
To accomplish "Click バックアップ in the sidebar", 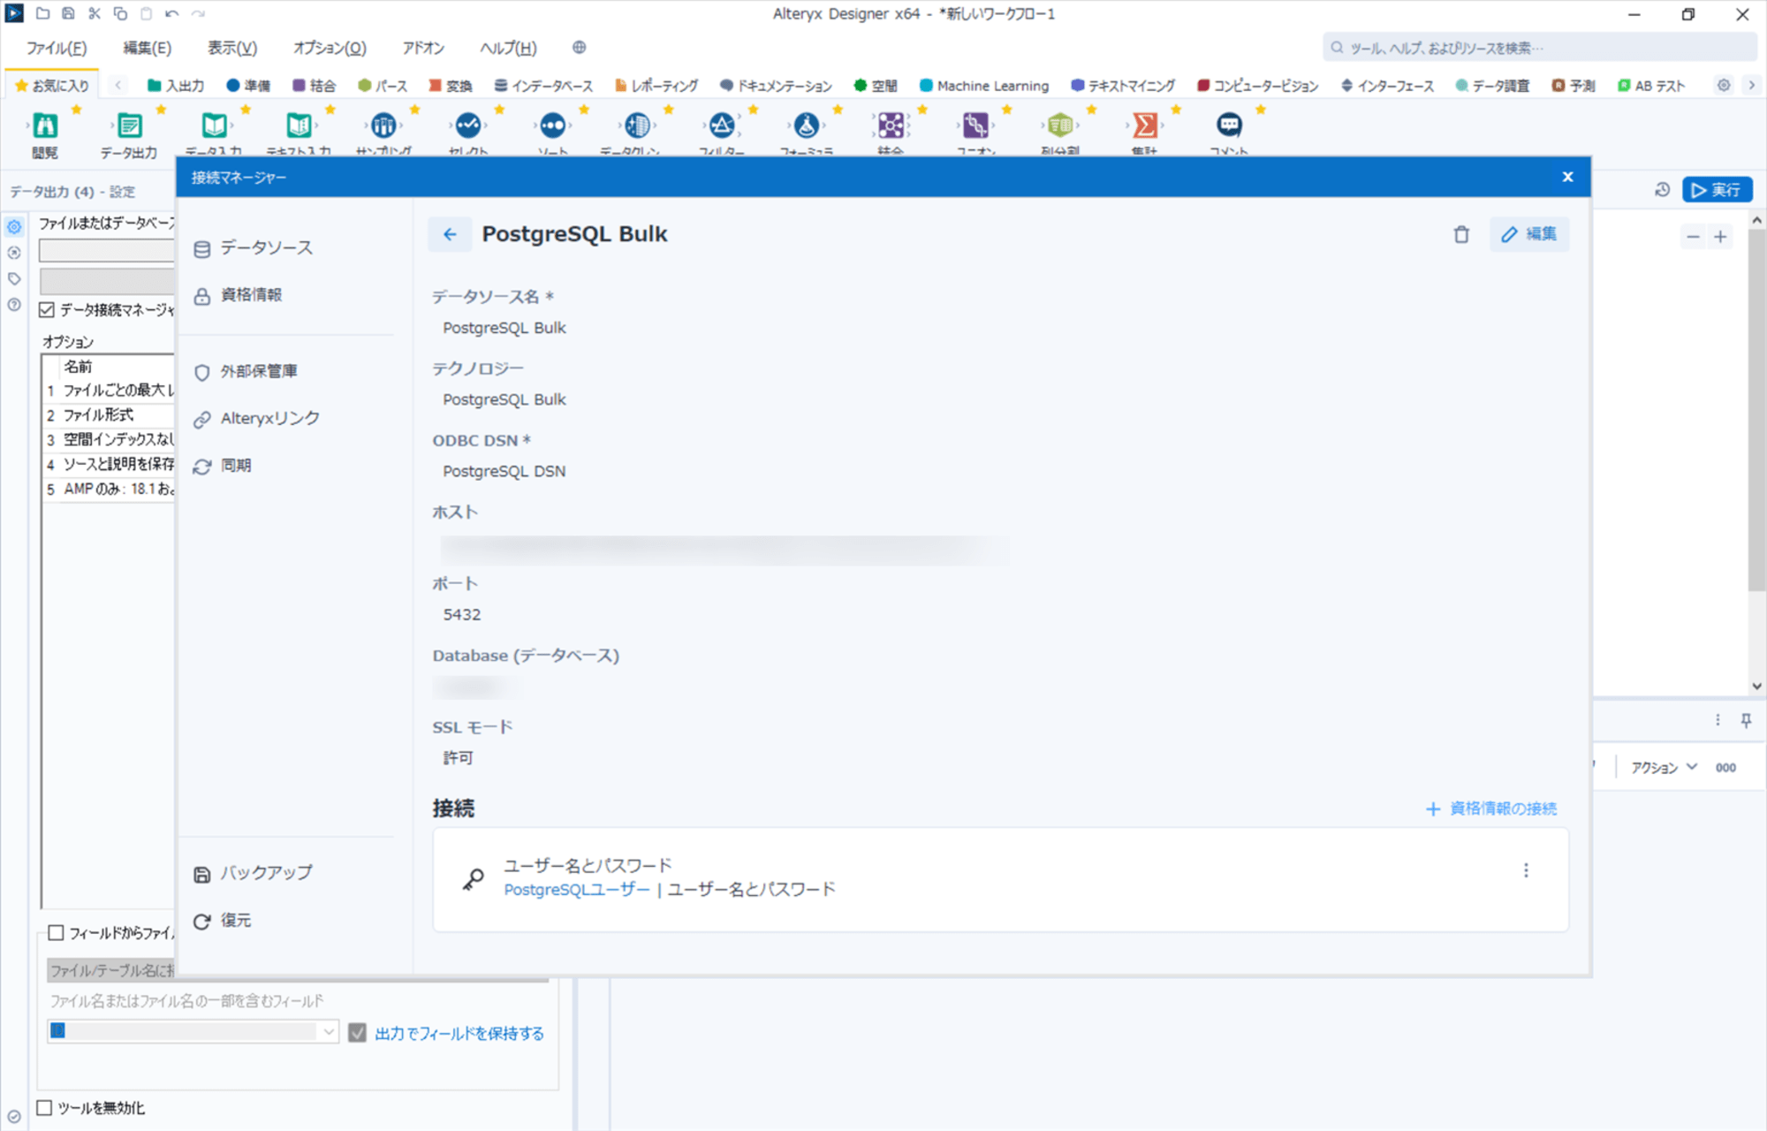I will pos(253,873).
